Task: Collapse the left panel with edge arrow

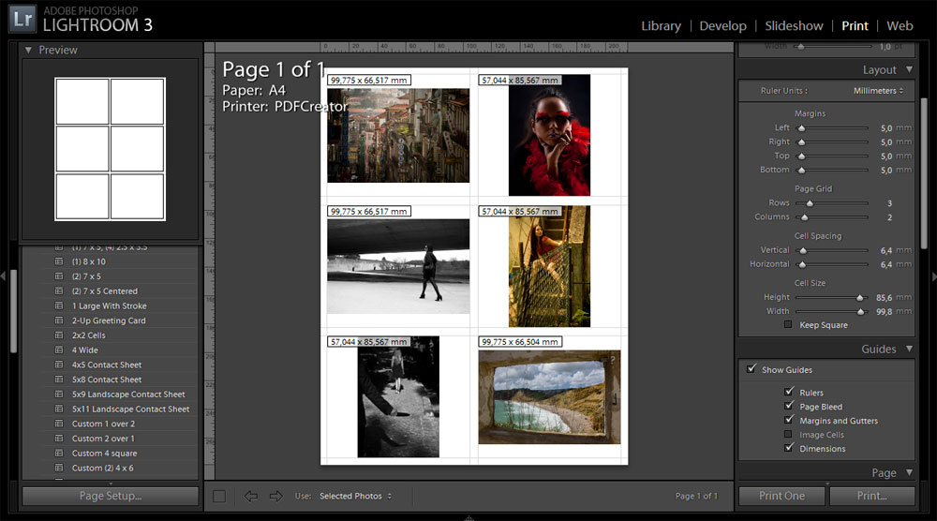Action: click(x=3, y=276)
